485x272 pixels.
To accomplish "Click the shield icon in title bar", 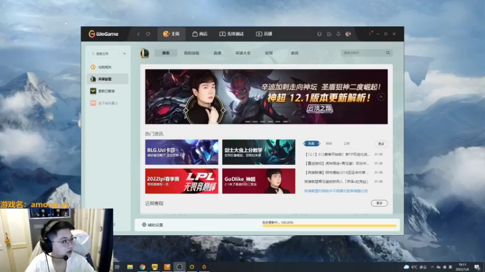I will tap(319, 34).
